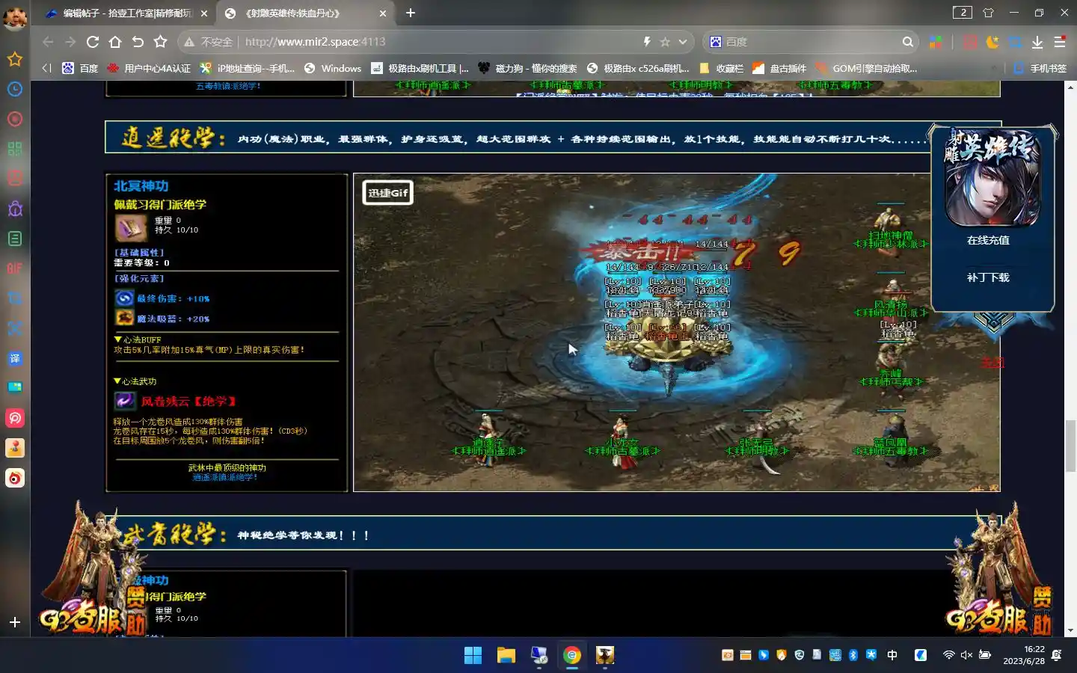Open the 收藏栏 bookmarks folder
The width and height of the screenshot is (1077, 673).
721,68
